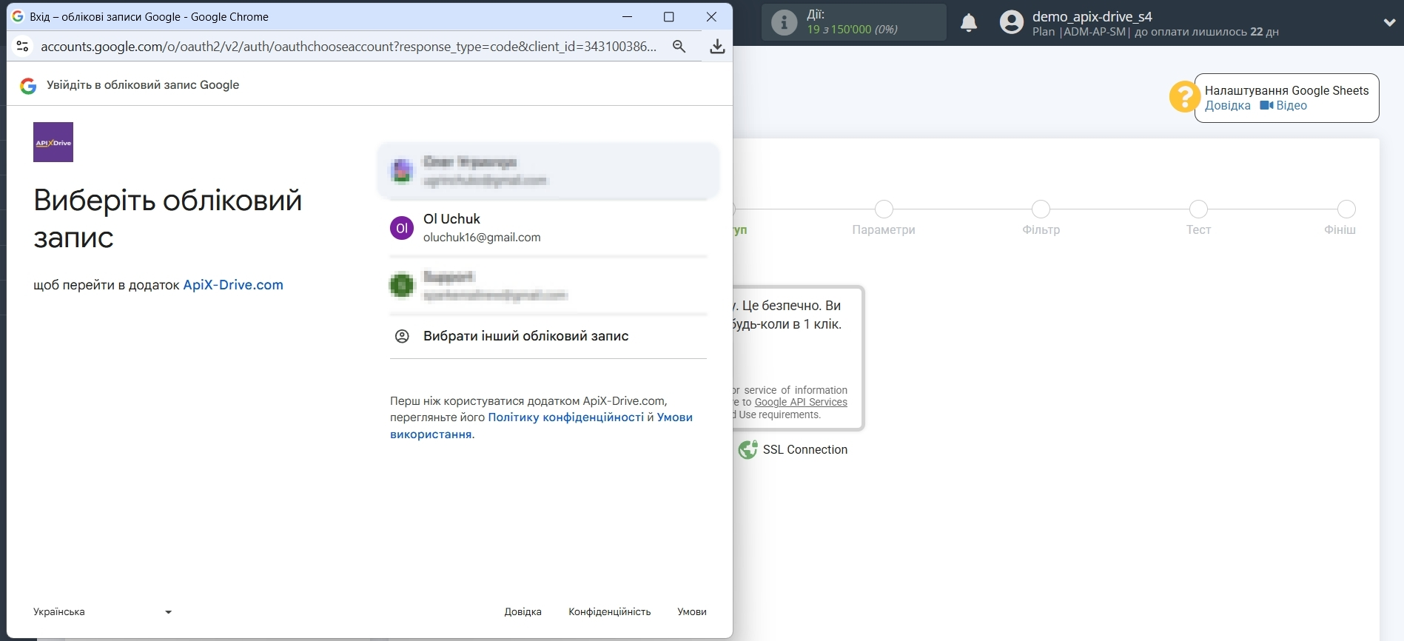This screenshot has height=641, width=1404.
Task: Click the Фініш step circle
Action: (x=1347, y=209)
